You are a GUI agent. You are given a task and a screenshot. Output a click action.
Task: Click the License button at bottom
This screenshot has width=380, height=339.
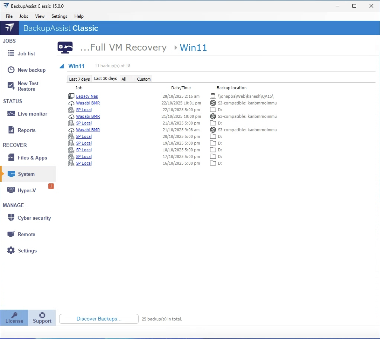[x=14, y=318]
